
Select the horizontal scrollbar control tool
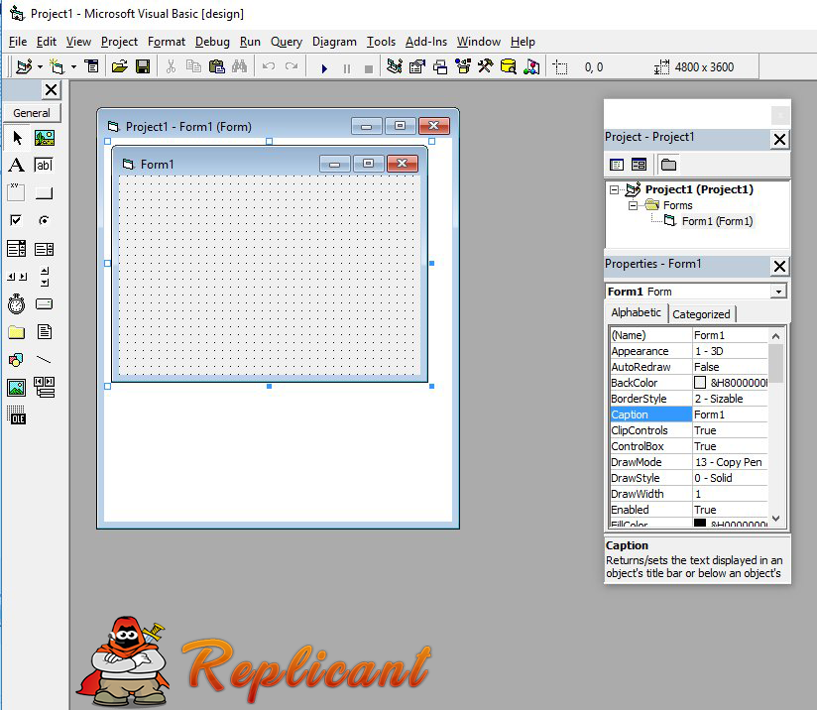coord(17,277)
